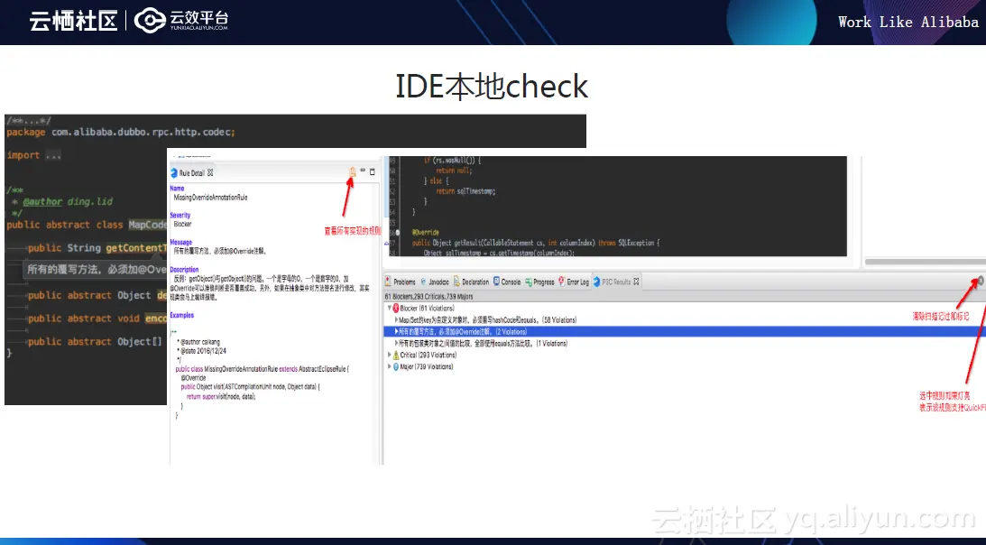
Task: Minimize the Rule Detail panel
Action: pyautogui.click(x=363, y=171)
